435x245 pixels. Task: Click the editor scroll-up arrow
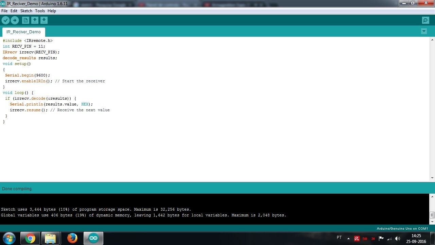(x=432, y=39)
